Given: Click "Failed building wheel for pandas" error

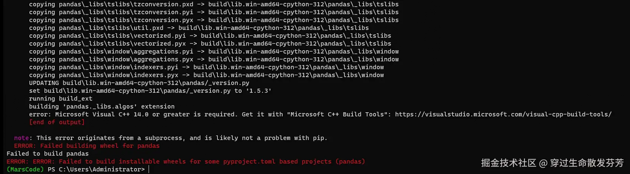Looking at the screenshot, I should [x=100, y=146].
